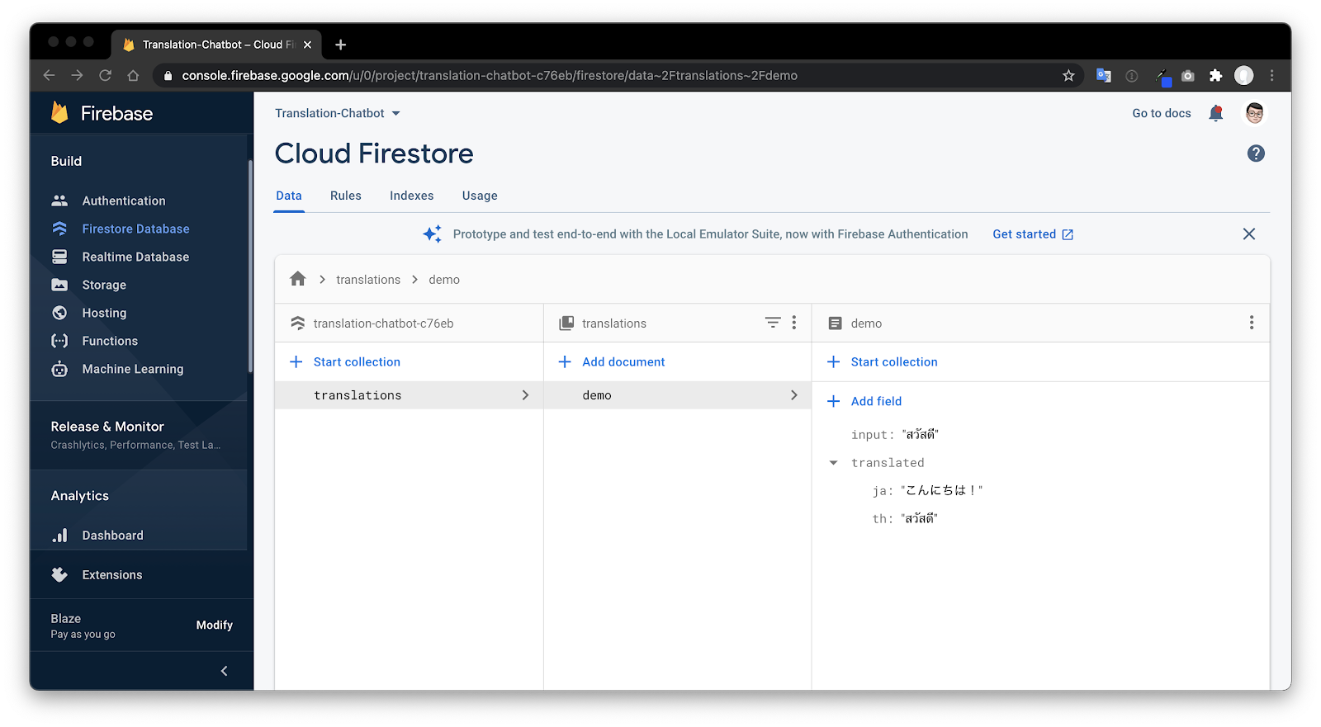The image size is (1321, 727).
Task: Open Translation-Chatbot project dropdown
Action: pos(338,113)
